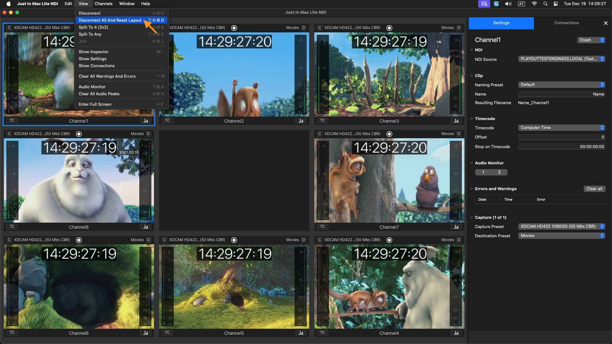Clear all errors and warnings
Image resolution: width=612 pixels, height=344 pixels.
[x=594, y=189]
